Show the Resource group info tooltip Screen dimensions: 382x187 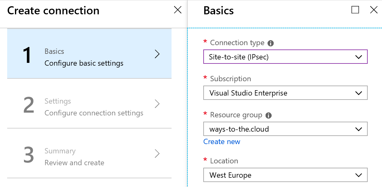coord(268,115)
